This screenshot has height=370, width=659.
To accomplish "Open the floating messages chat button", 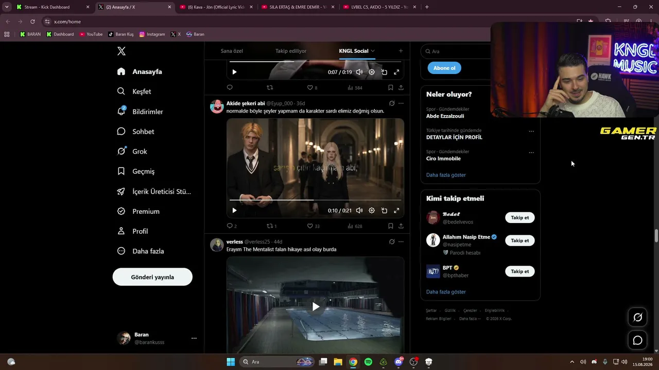I will [637, 340].
